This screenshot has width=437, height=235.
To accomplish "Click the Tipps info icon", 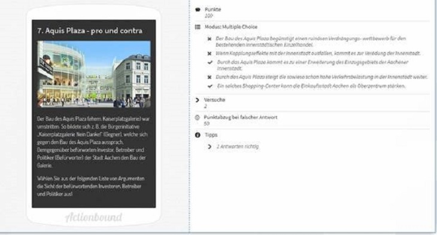I will 198,135.
